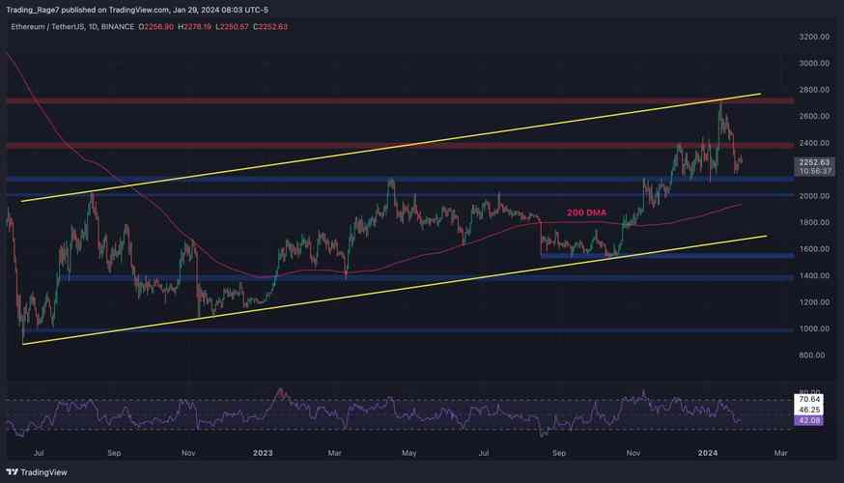844x483 pixels.
Task: Click the high value H2278.19
Action: [194, 26]
